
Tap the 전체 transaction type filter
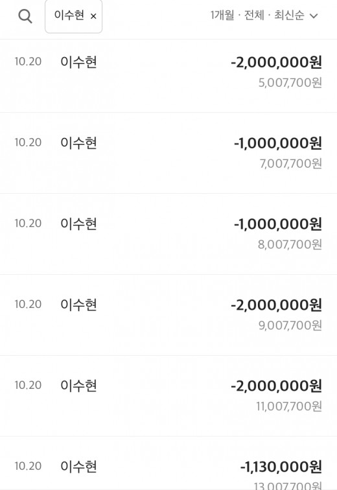(254, 15)
